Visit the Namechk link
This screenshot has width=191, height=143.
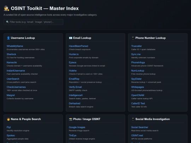point(12,62)
